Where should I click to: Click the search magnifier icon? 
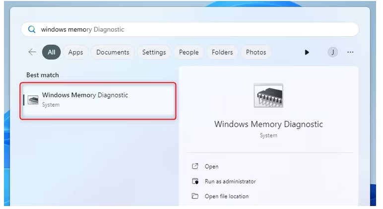point(32,30)
